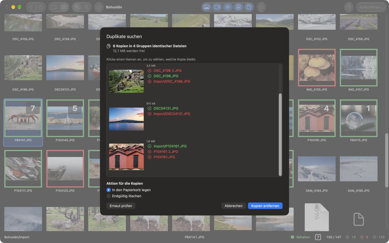Select Import/DSC_4196.JPG as the kept copy

click(172, 82)
